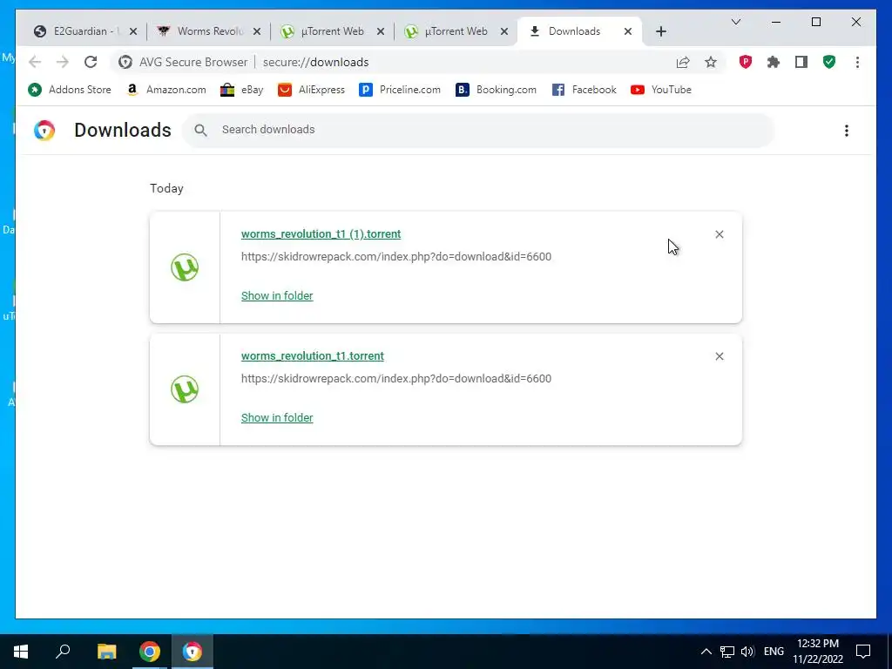
Task: Open the Addons Store bookmark
Action: pos(70,90)
